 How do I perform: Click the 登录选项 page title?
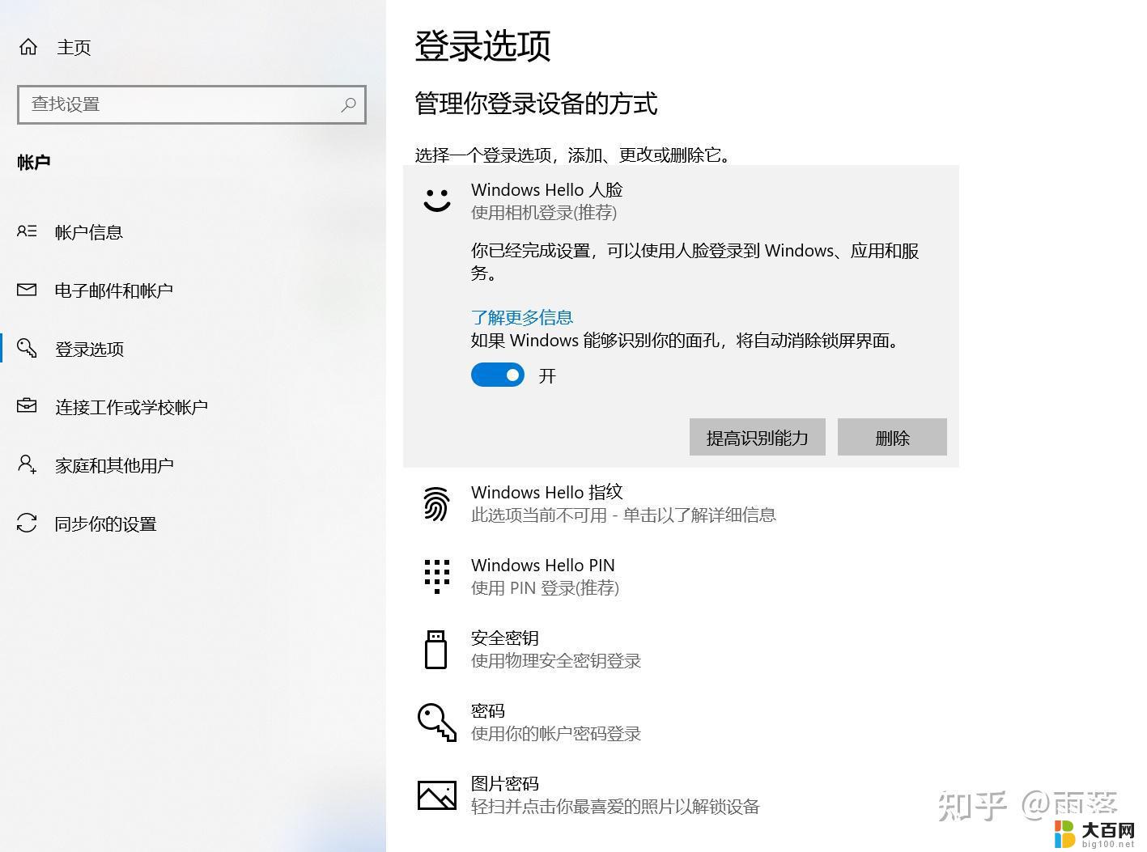(x=482, y=45)
